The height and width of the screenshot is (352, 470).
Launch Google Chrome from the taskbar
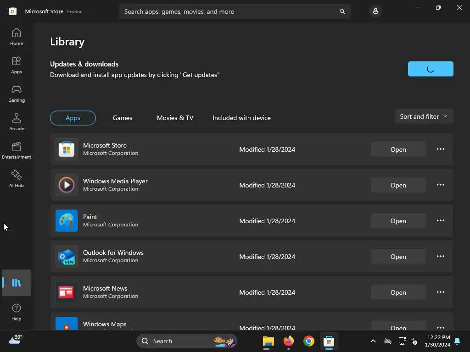[309, 341]
